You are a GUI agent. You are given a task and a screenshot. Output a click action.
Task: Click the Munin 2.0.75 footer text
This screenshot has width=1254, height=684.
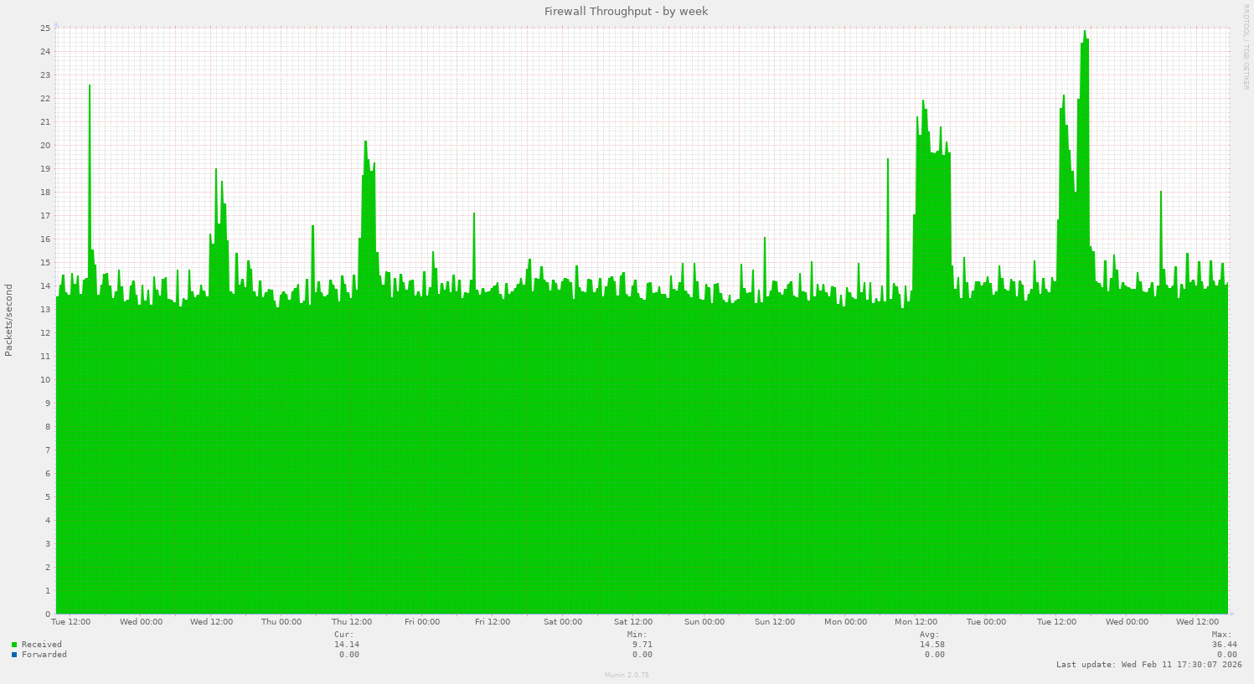click(626, 674)
